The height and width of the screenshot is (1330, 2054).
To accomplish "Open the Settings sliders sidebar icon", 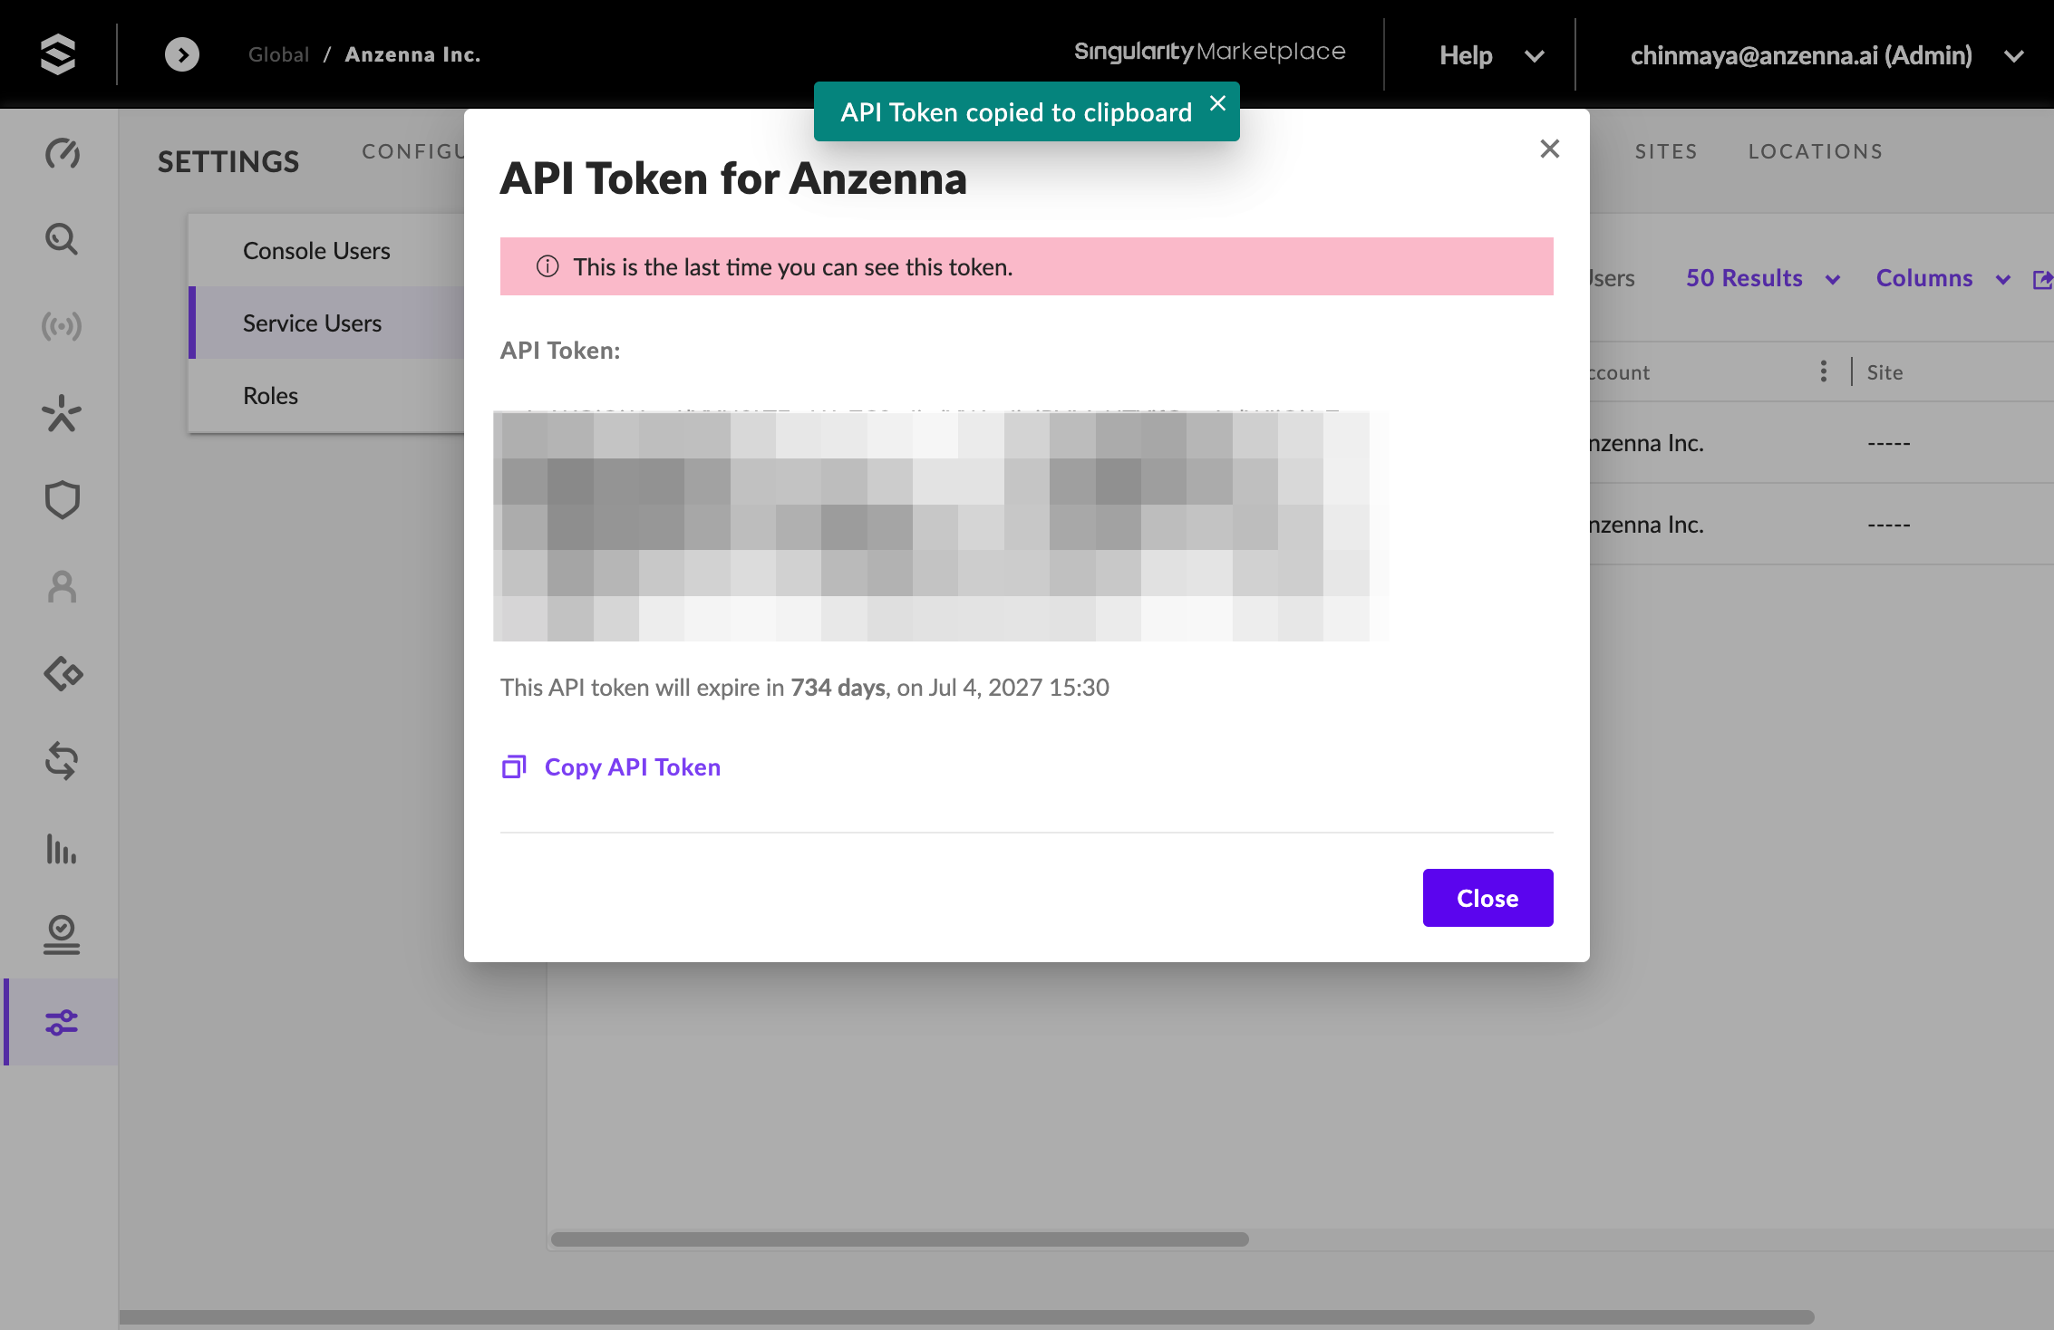I will click(x=62, y=1023).
